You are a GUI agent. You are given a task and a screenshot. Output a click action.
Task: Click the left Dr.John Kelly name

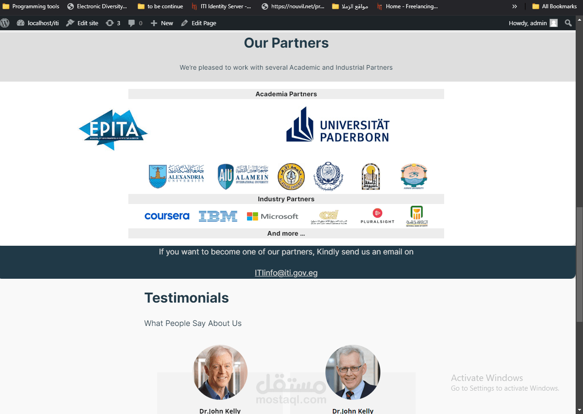pos(220,411)
